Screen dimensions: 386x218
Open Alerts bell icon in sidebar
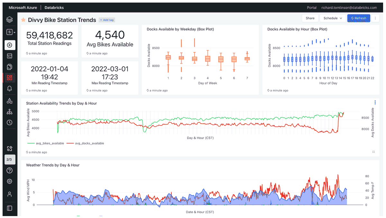pos(10,89)
